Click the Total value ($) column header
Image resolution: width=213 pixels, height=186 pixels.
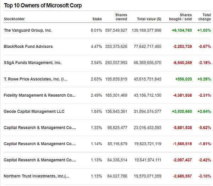(x=149, y=19)
